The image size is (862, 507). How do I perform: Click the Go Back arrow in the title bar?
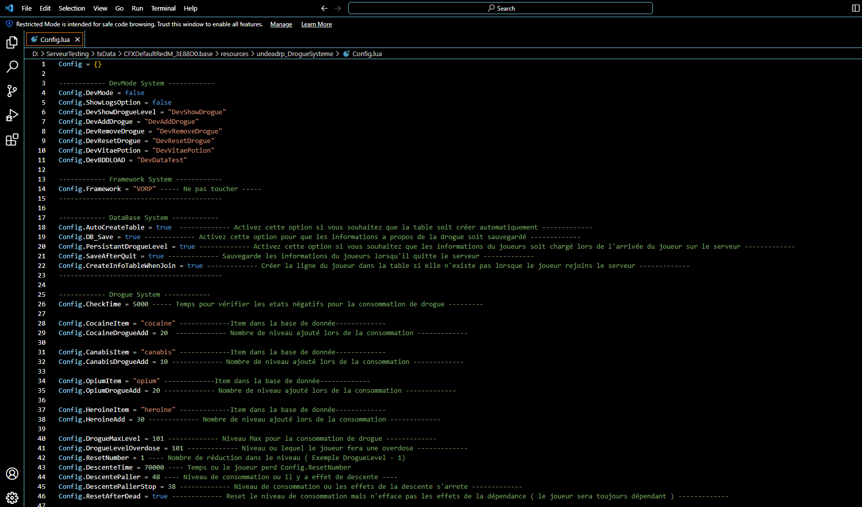324,8
